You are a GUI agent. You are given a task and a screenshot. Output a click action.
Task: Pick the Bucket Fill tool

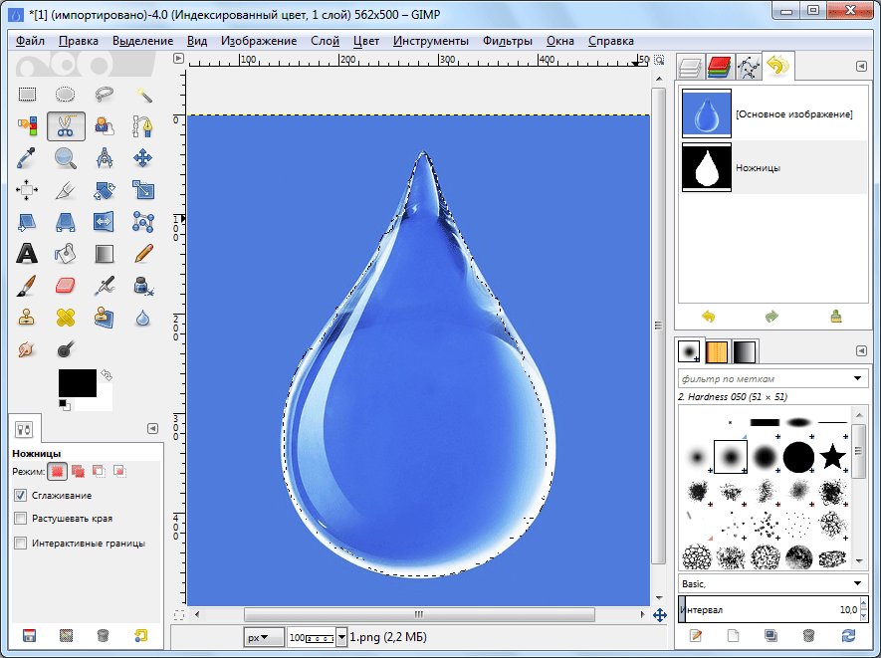[x=66, y=253]
